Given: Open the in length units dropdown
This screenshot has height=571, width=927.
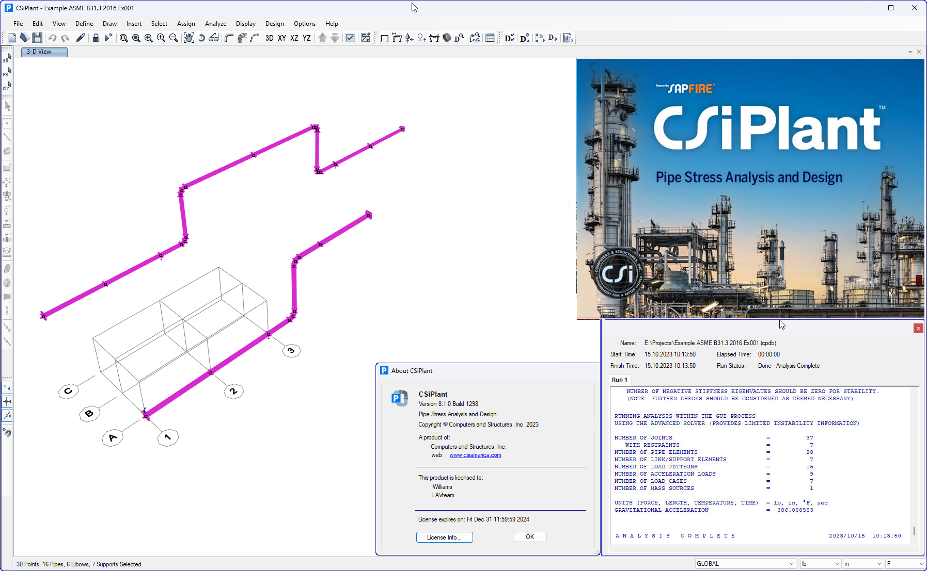Looking at the screenshot, I should (863, 564).
